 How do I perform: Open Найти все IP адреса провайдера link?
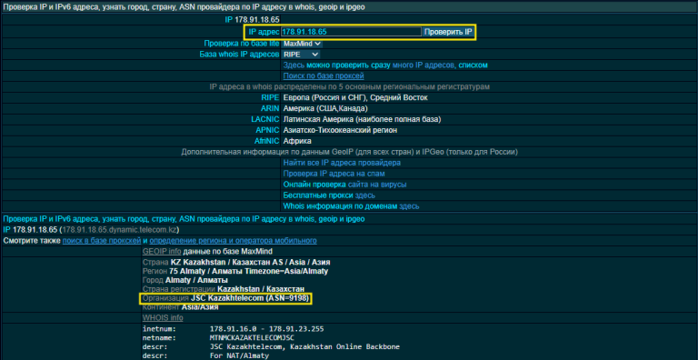(342, 163)
